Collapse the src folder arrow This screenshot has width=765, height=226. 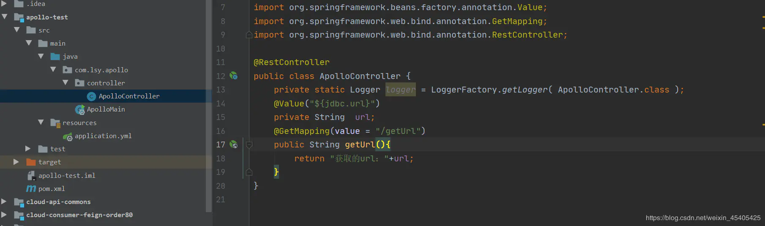click(x=17, y=30)
